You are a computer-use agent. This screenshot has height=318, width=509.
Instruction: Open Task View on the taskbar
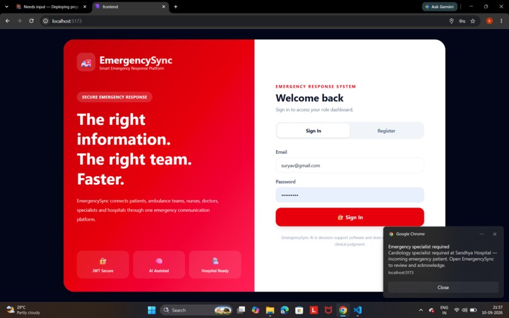[241, 310]
